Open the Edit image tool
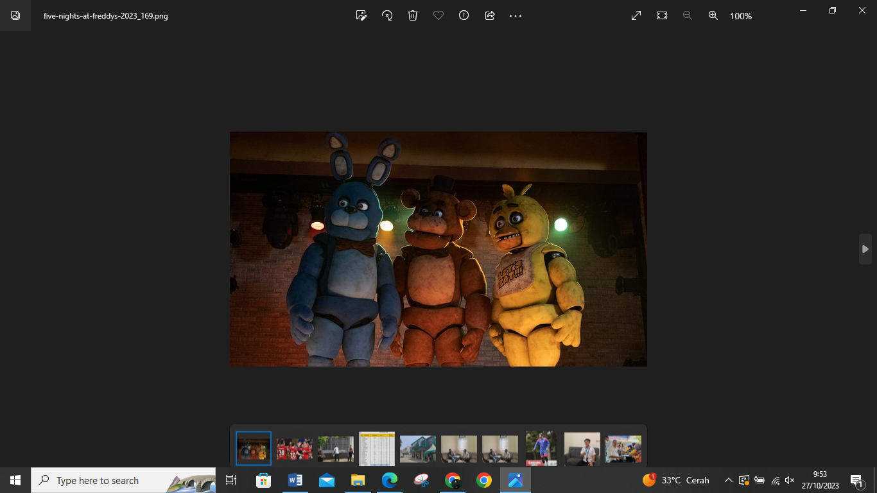The width and height of the screenshot is (877, 493). (361, 15)
